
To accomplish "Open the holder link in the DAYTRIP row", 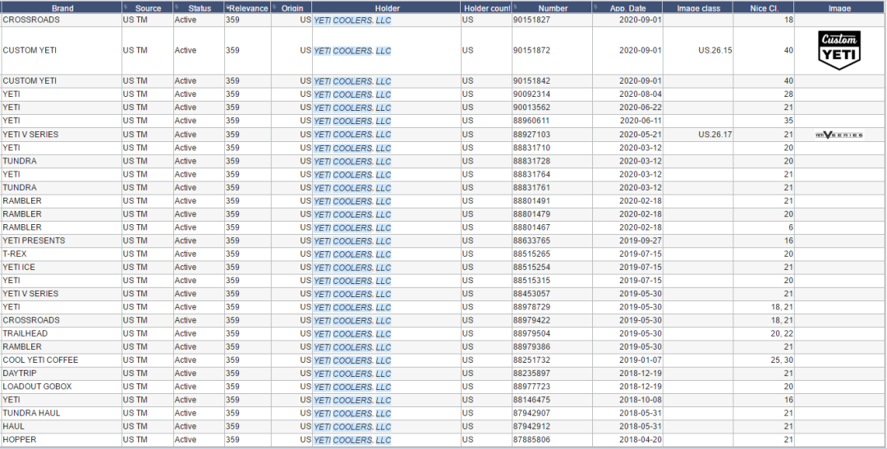I will coord(352,373).
